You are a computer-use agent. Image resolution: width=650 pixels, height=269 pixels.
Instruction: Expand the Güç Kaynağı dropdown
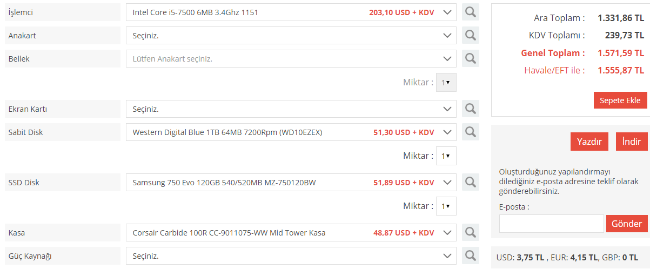point(291,255)
